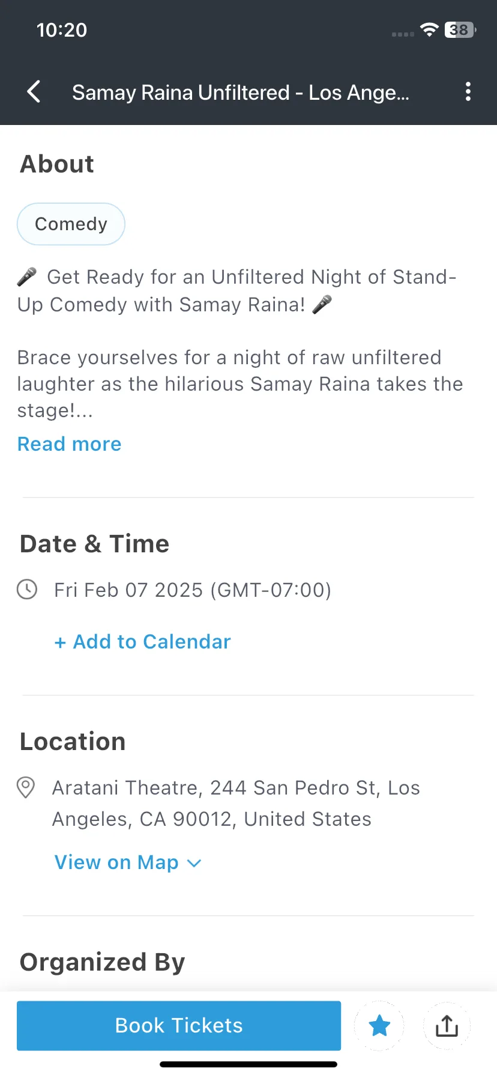
Task: Open the three-dot overflow menu
Action: pyautogui.click(x=468, y=91)
